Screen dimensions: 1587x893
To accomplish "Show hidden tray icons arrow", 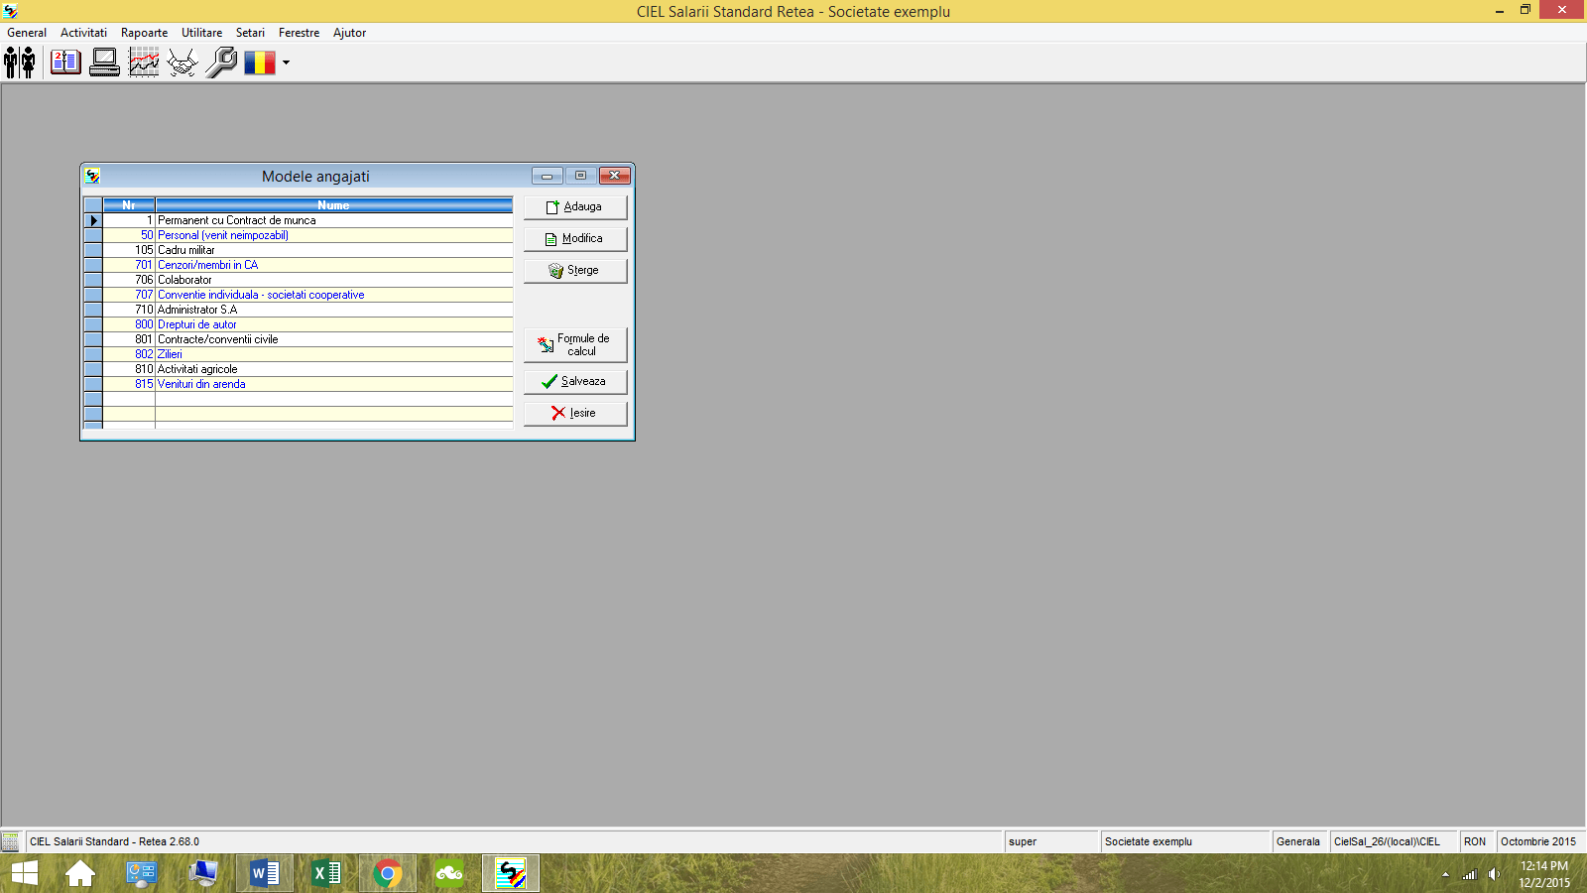I will [x=1445, y=874].
